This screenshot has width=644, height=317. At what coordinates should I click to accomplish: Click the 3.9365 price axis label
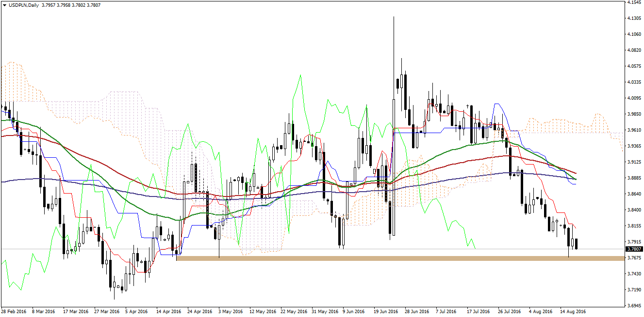(x=634, y=146)
